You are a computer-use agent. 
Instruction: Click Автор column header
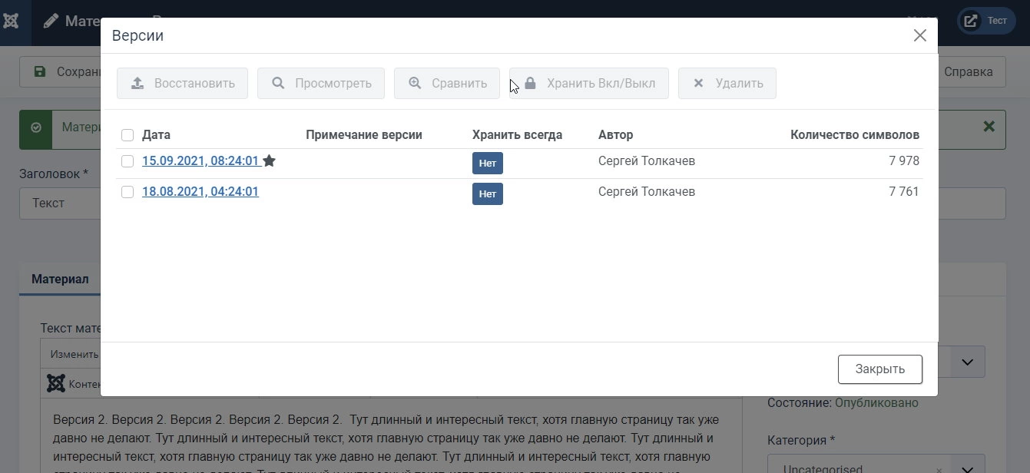616,135
